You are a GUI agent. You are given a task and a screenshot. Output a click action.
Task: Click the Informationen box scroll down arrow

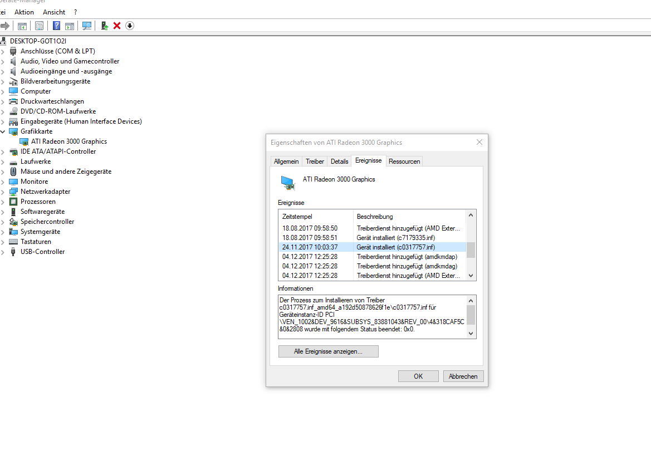point(471,334)
